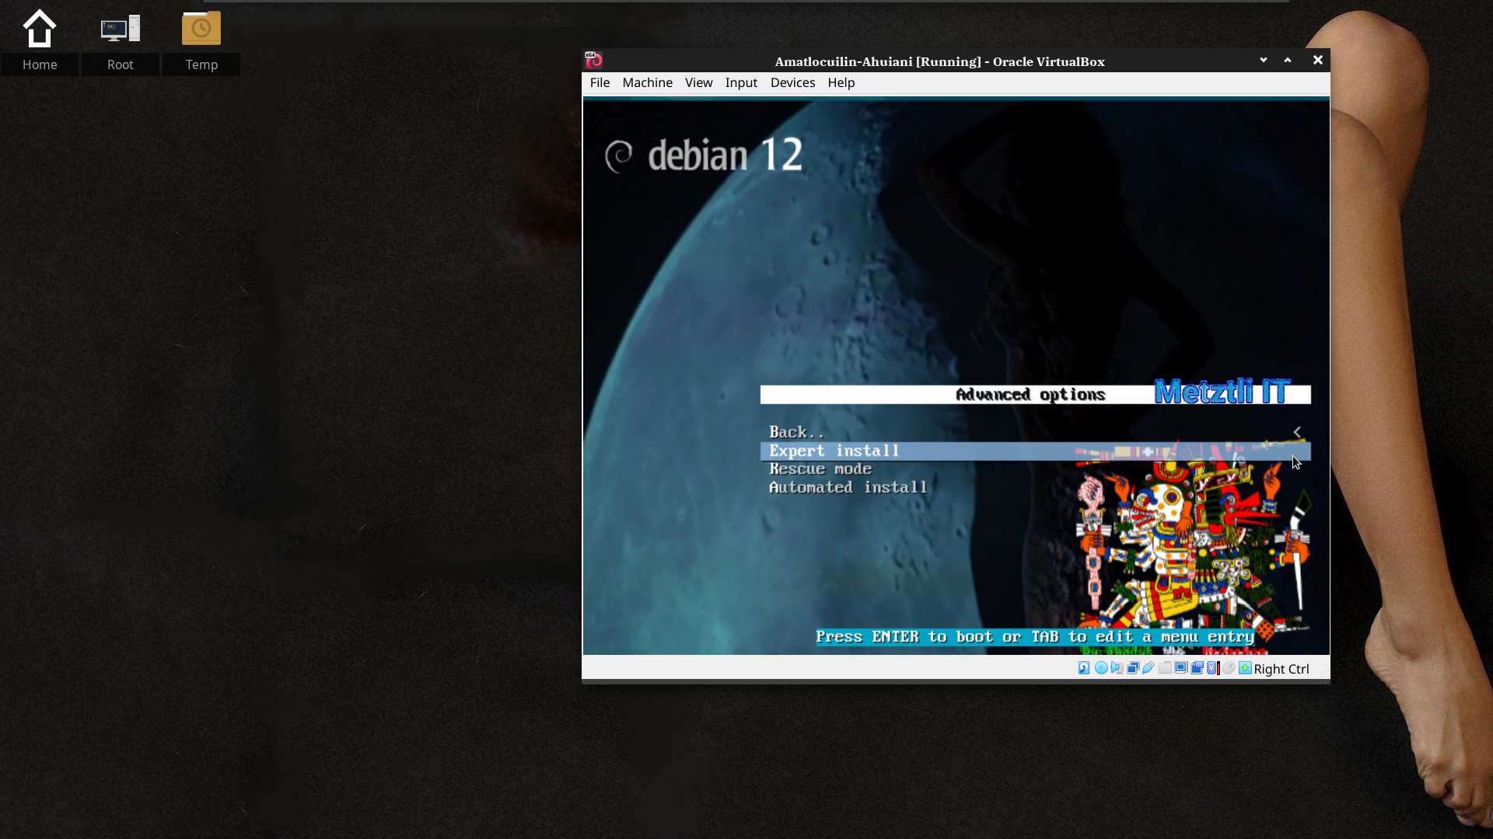The height and width of the screenshot is (839, 1493).
Task: Select the Automated install entry
Action: (1035, 488)
